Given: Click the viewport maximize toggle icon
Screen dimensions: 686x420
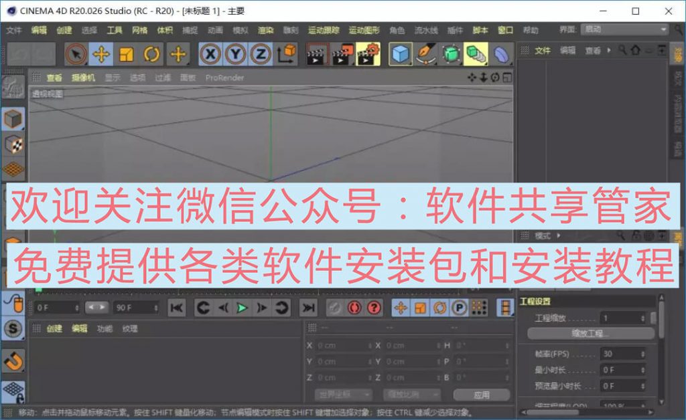Looking at the screenshot, I should coord(507,78).
